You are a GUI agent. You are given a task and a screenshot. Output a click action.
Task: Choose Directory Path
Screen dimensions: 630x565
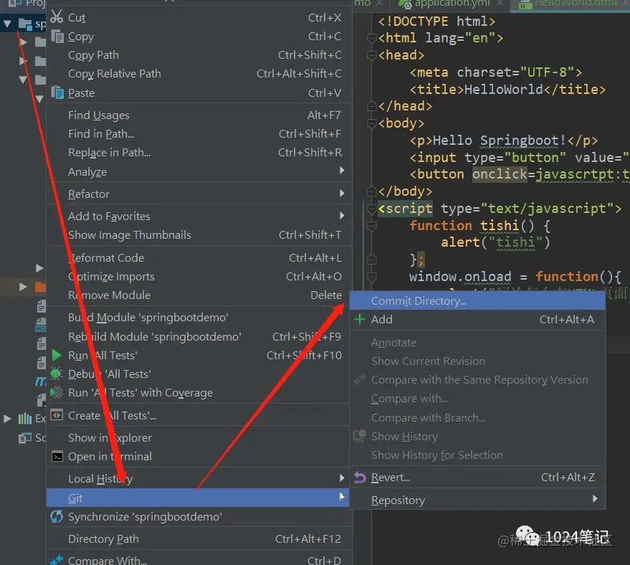[199, 539]
